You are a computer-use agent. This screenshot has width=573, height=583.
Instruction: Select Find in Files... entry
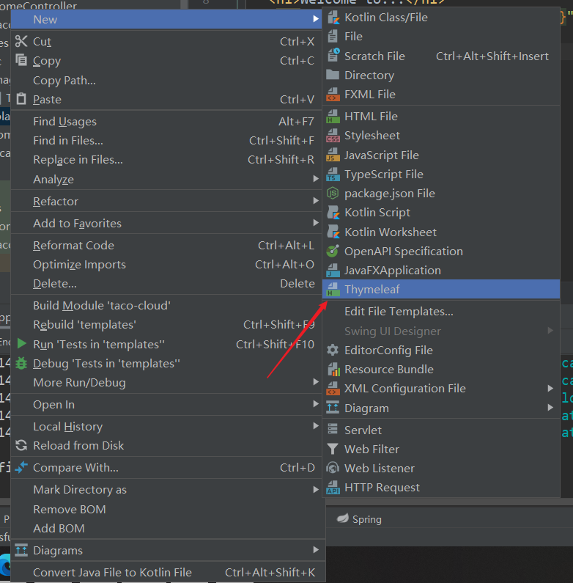[x=166, y=141]
